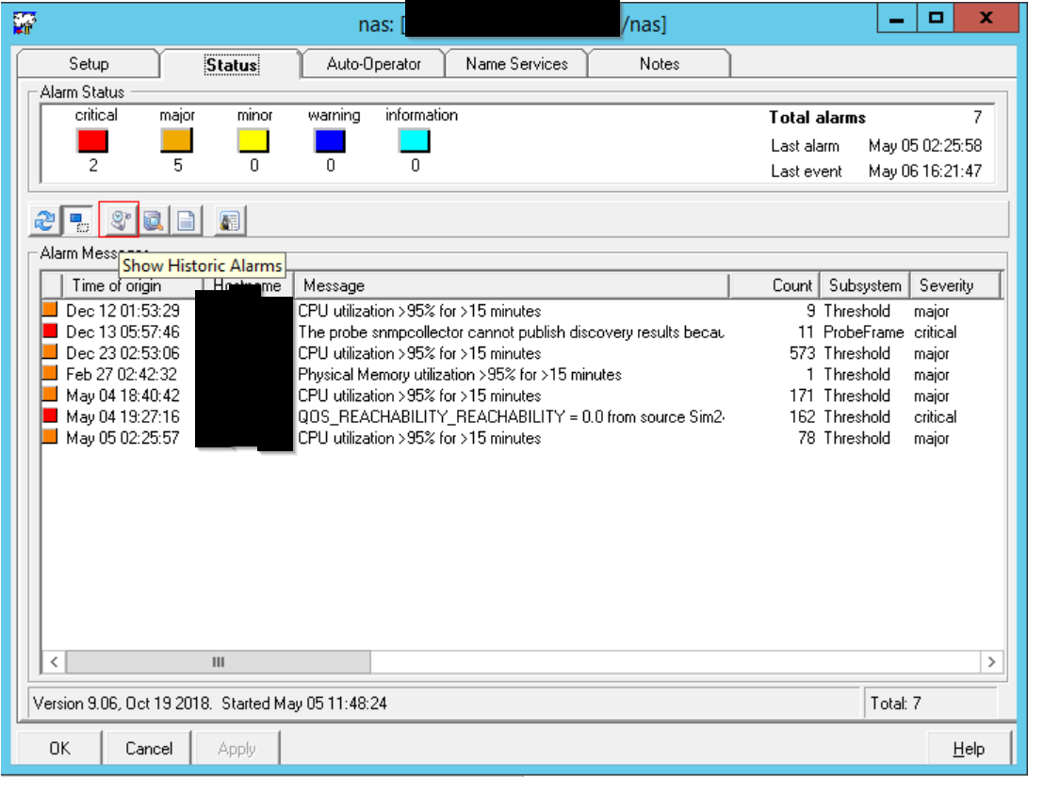This screenshot has width=1044, height=794.
Task: Go to the Name Services tab
Action: (516, 64)
